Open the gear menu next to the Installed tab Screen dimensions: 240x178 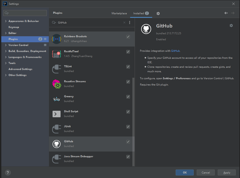pos(158,13)
